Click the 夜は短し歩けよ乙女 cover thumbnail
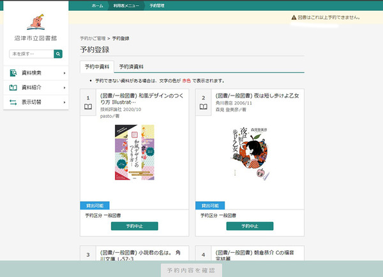Screen dimensions: 383x277 pos(250,154)
